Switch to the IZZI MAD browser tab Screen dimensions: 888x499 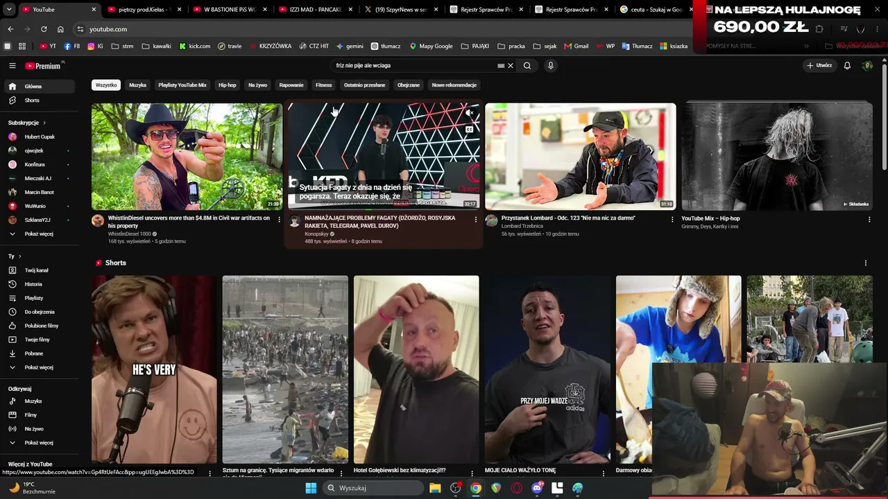coord(314,10)
